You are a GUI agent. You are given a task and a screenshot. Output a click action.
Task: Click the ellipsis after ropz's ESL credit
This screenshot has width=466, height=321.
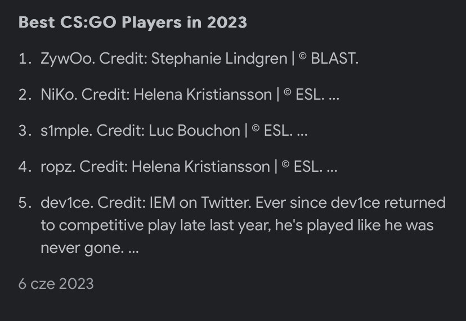(332, 171)
